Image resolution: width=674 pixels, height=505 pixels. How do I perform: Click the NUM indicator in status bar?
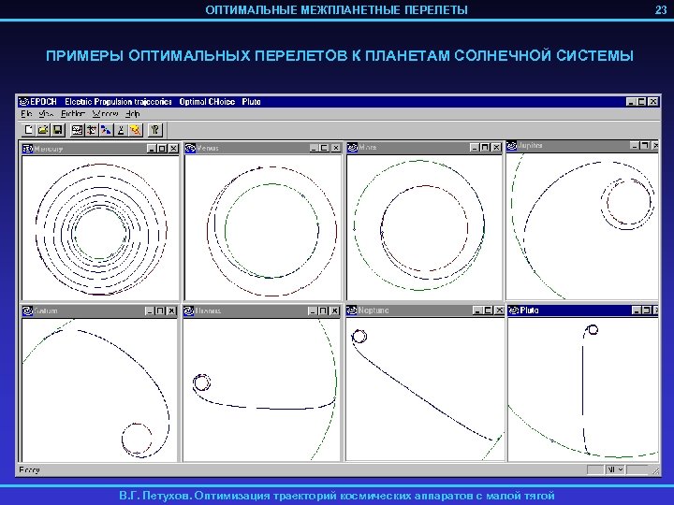pyautogui.click(x=615, y=469)
